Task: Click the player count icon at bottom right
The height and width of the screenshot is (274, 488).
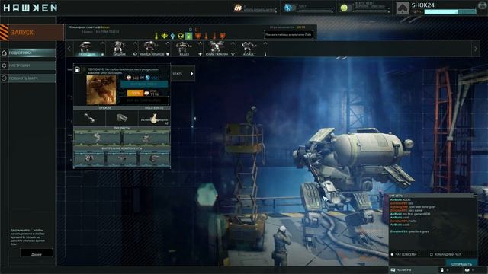Action: (x=467, y=270)
